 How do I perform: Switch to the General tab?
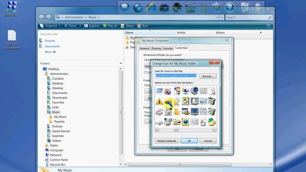point(144,48)
